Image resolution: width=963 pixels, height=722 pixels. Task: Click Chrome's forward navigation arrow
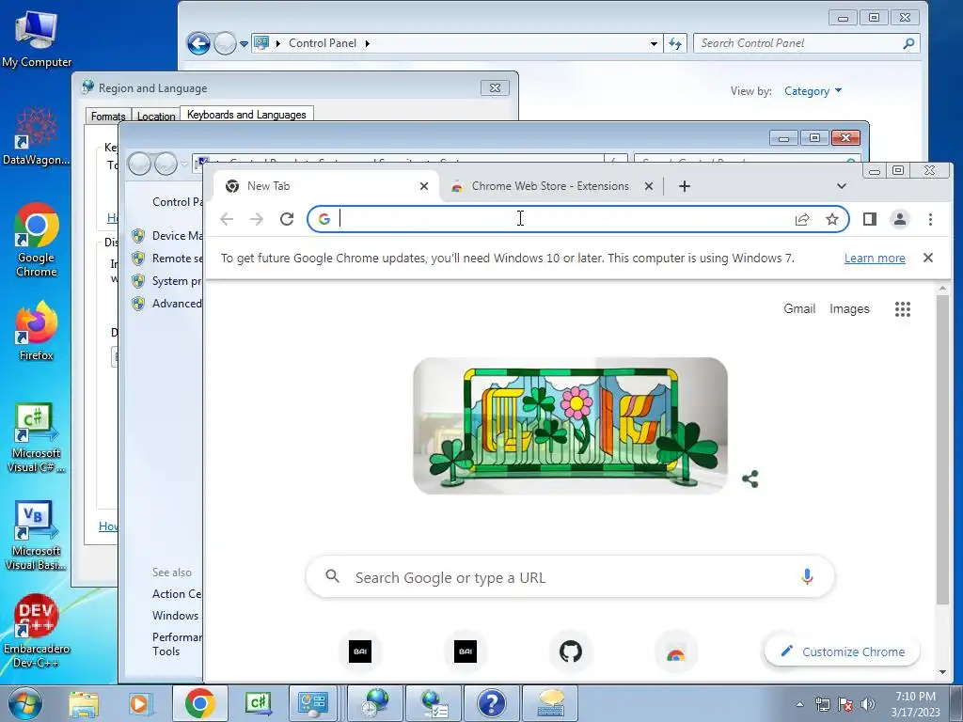tap(257, 219)
